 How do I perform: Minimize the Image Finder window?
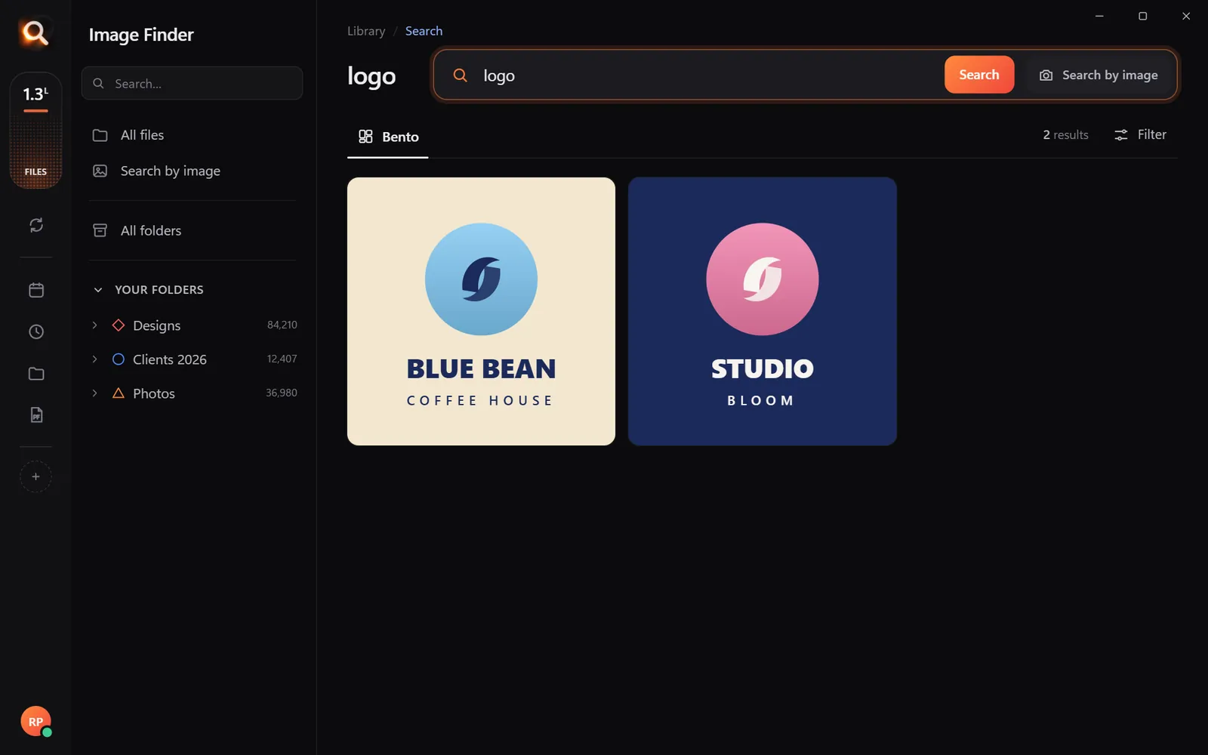(1099, 16)
